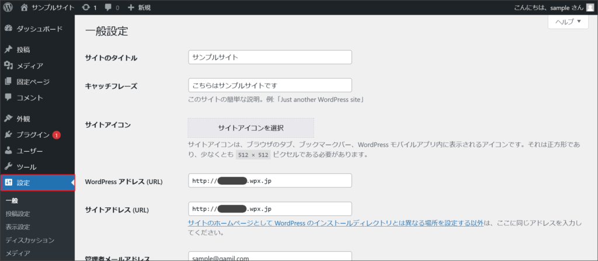Image resolution: width=598 pixels, height=261 pixels.
Task: Follow the WordPress install directory help link
Action: pyautogui.click(x=336, y=223)
